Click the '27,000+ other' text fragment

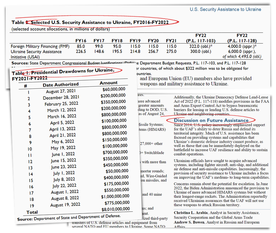point(151,144)
